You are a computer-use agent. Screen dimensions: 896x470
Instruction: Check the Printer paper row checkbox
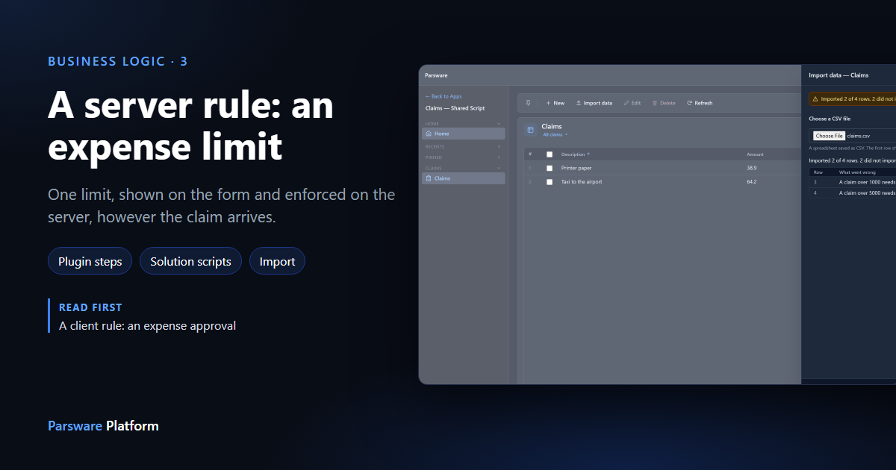tap(550, 169)
